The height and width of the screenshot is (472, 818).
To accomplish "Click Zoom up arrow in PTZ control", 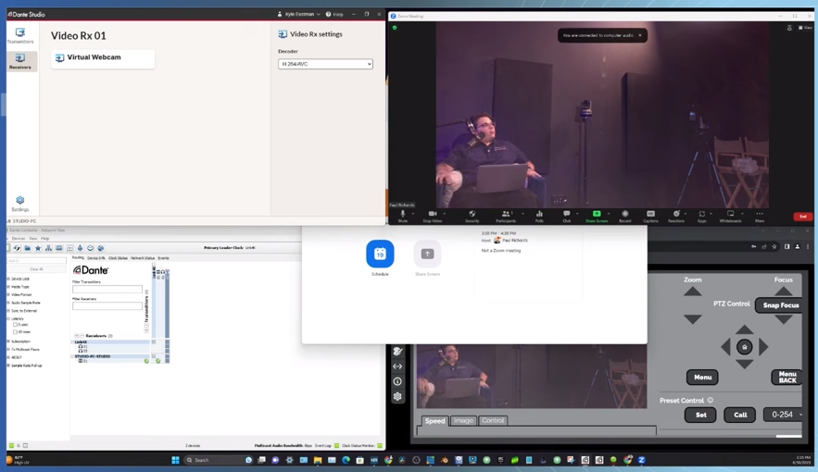I will point(692,292).
